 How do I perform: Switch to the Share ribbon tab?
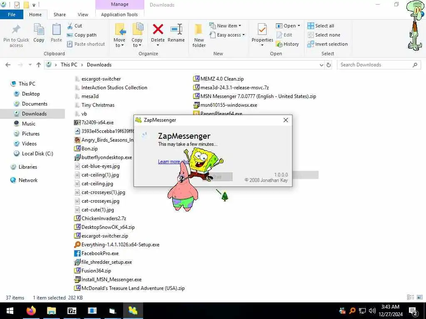pyautogui.click(x=59, y=15)
